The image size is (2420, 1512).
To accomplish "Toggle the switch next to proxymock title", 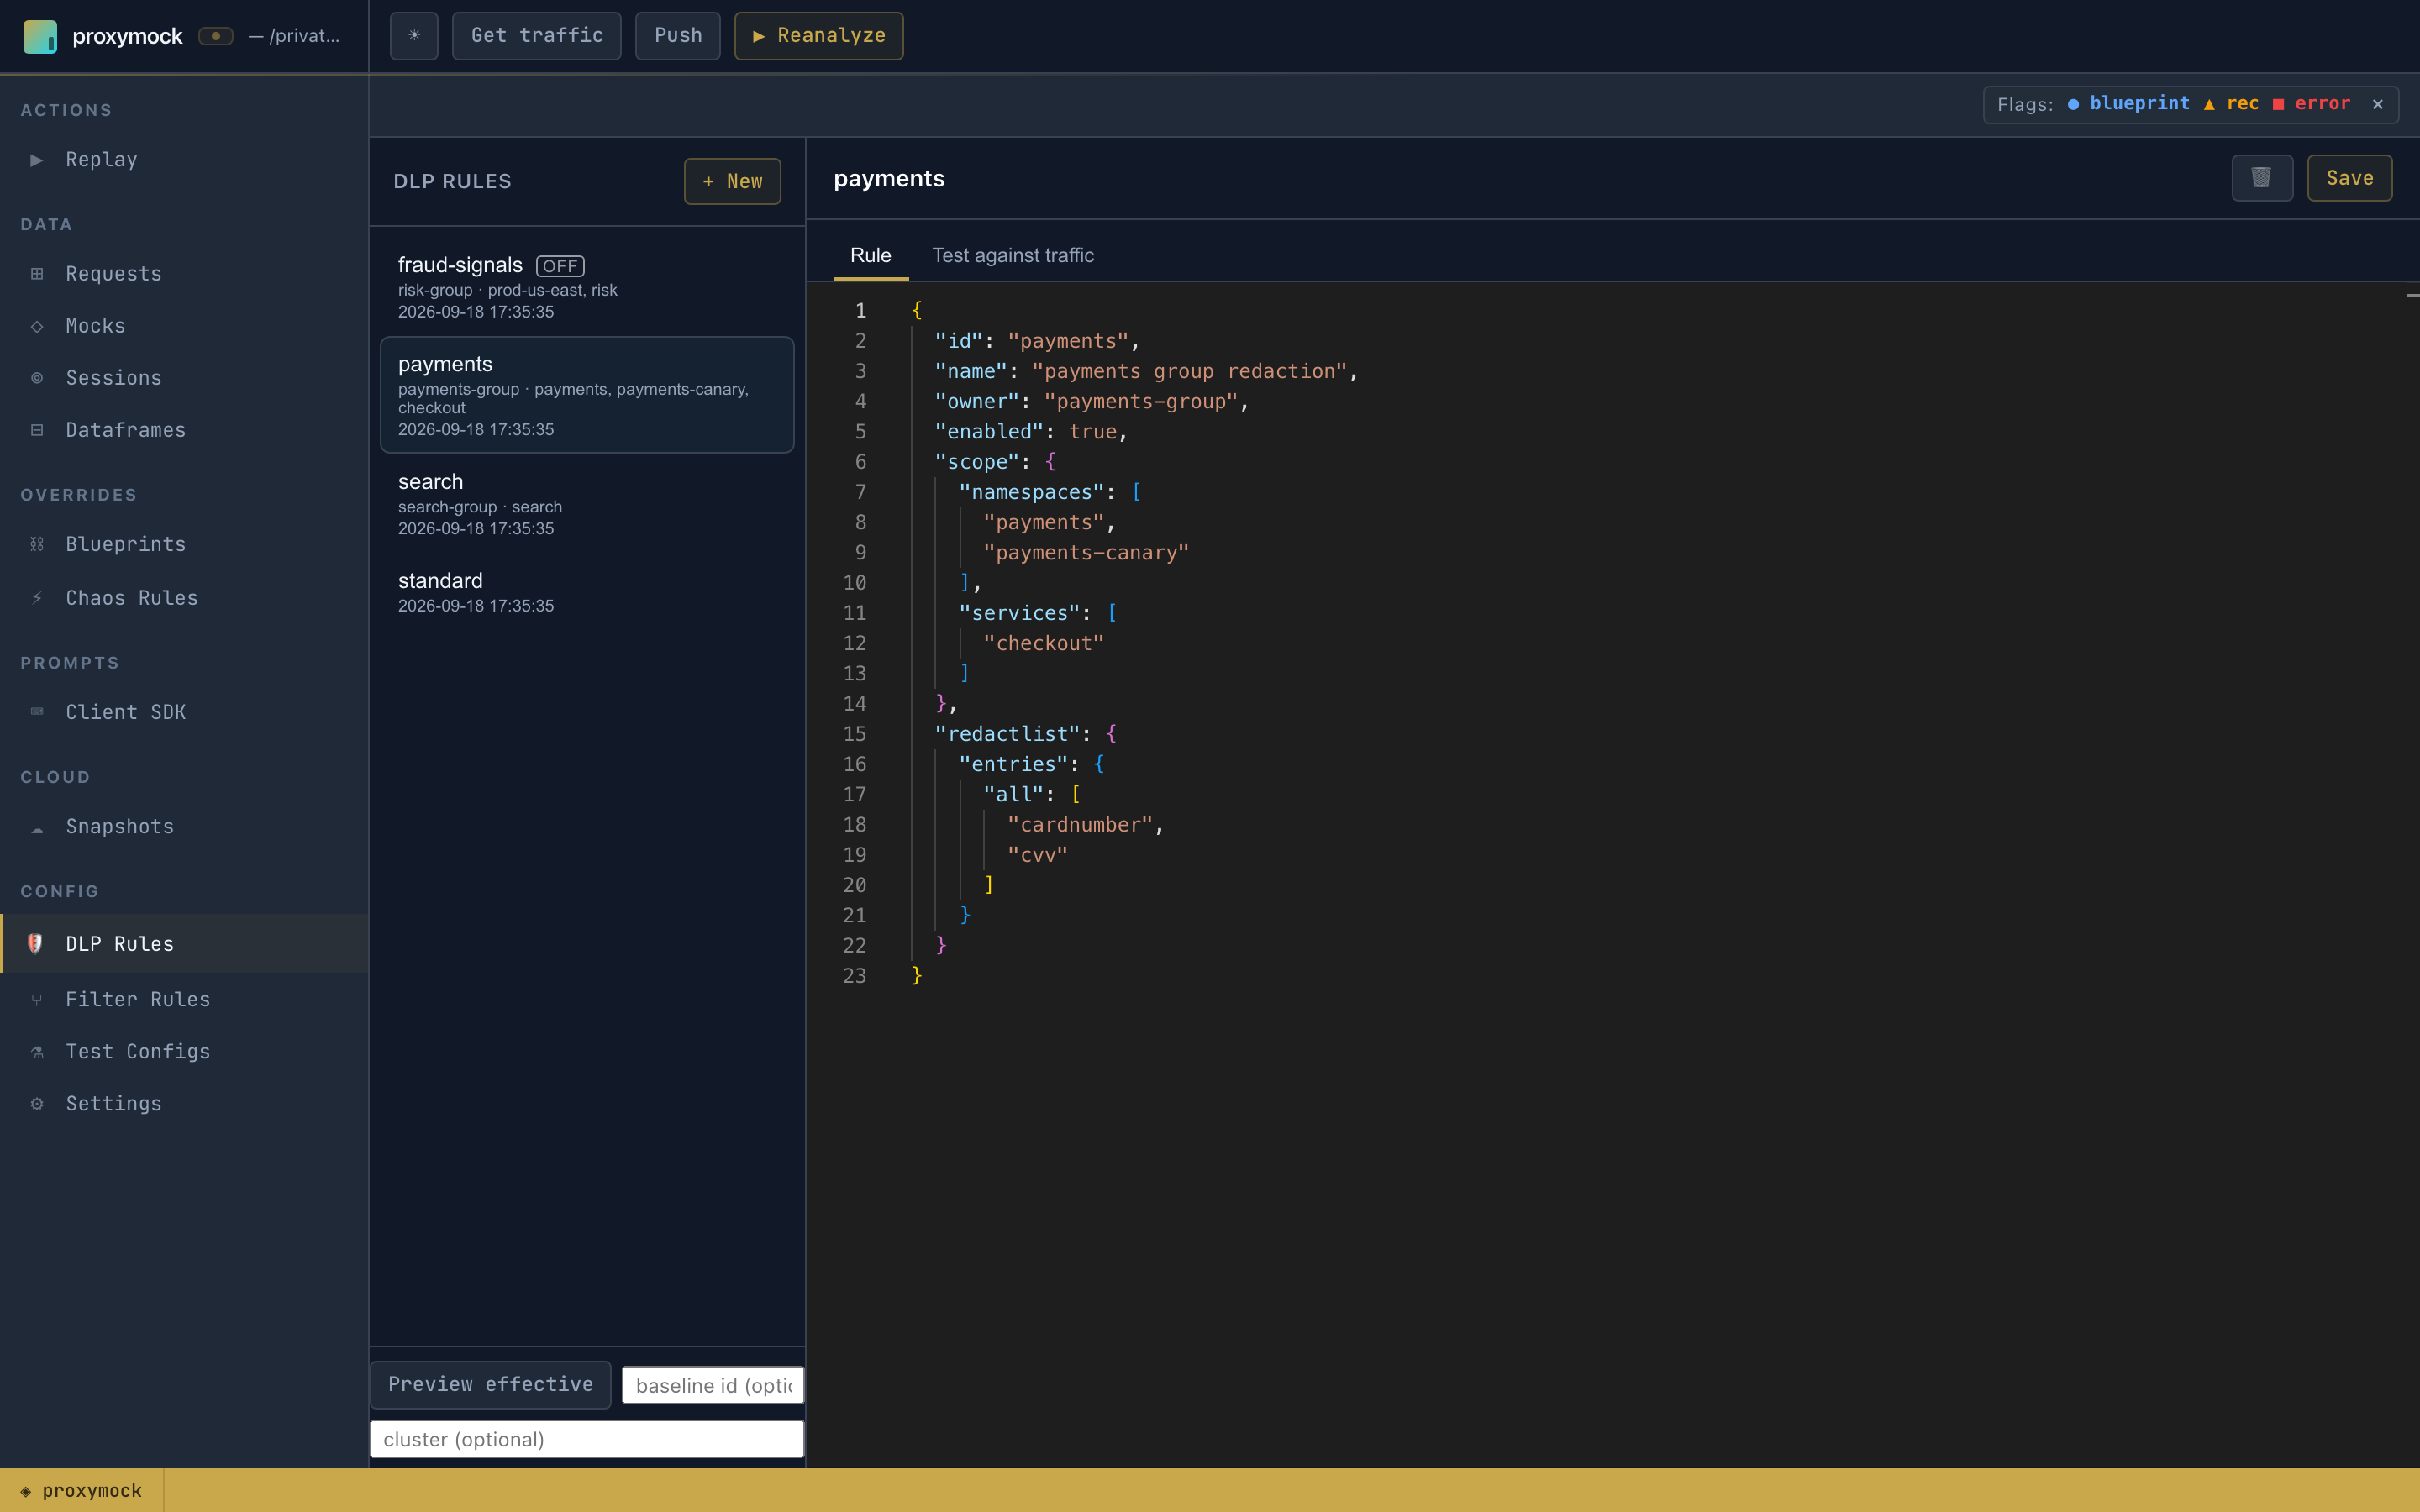I will pos(215,36).
